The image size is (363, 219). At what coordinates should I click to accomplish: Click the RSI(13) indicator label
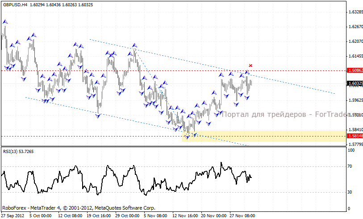(x=12, y=152)
